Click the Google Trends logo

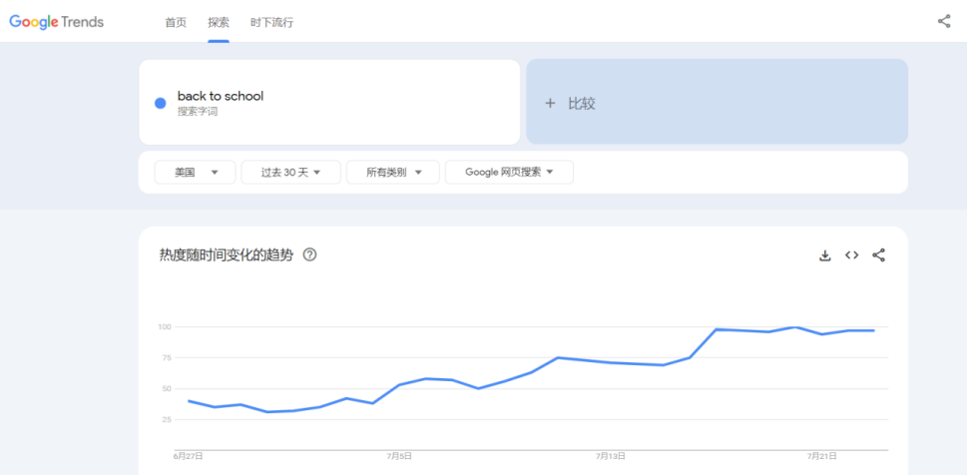(x=56, y=22)
